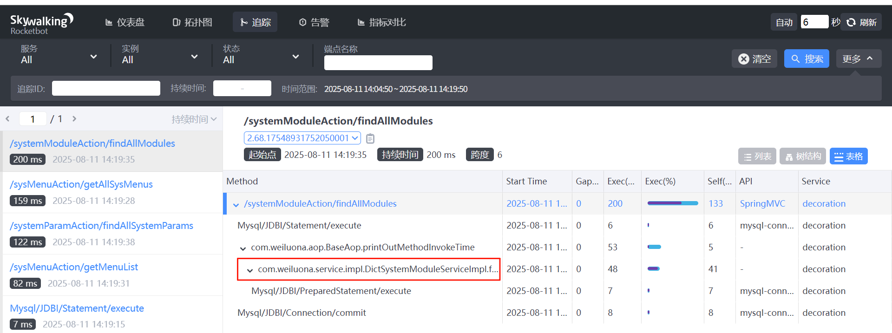Click exec percent bar of printOutMethodInvokeTime row
This screenshot has width=892, height=333.
click(x=654, y=247)
